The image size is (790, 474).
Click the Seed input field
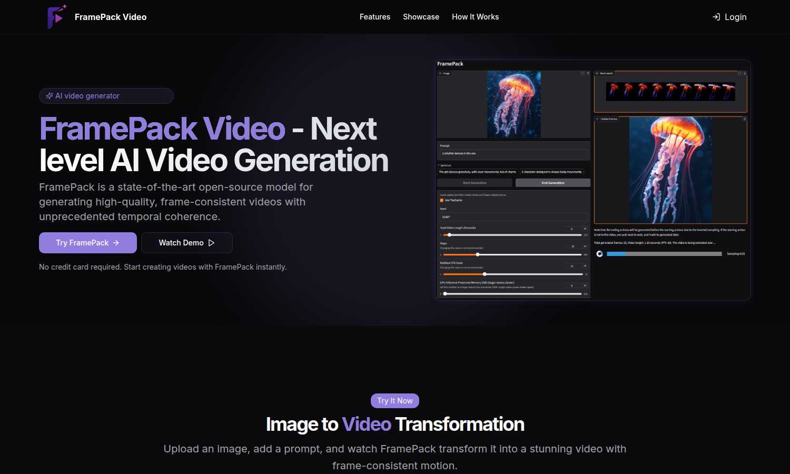click(513, 217)
